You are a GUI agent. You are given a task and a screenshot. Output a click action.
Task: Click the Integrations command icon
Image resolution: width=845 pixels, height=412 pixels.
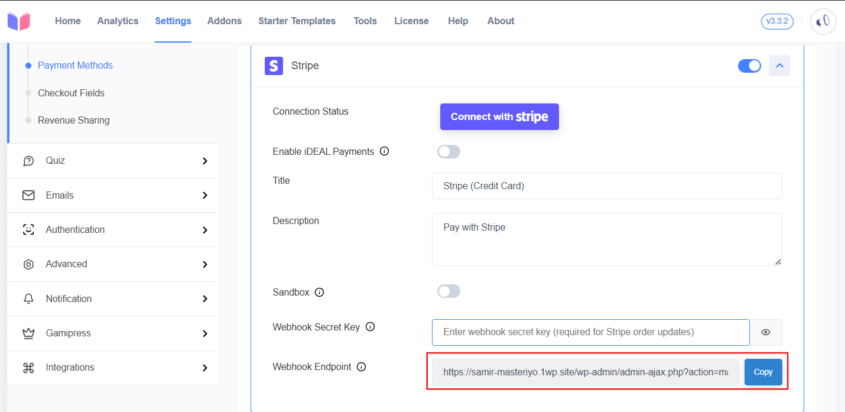28,368
